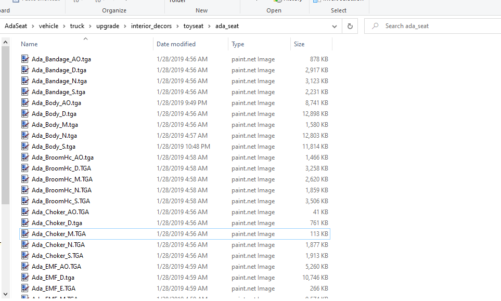
Task: Click the Ada_Bandage_S.tga file icon
Action: click(25, 91)
